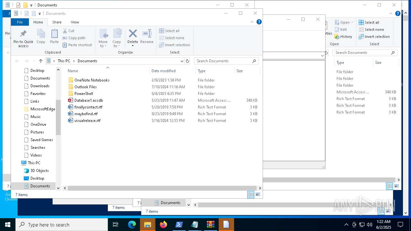
Task: Click the Cut scissors icon
Action: [65, 31]
